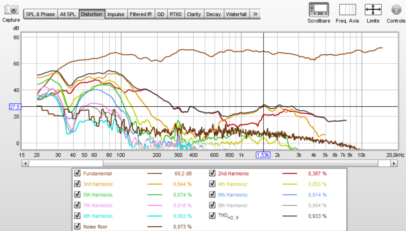Click the 27,5 dB cursor value box

tap(15, 107)
